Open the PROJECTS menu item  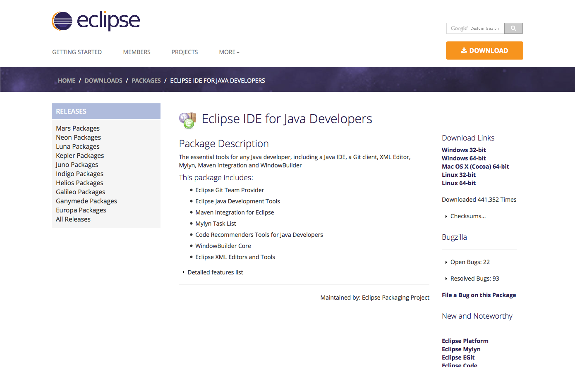(184, 52)
